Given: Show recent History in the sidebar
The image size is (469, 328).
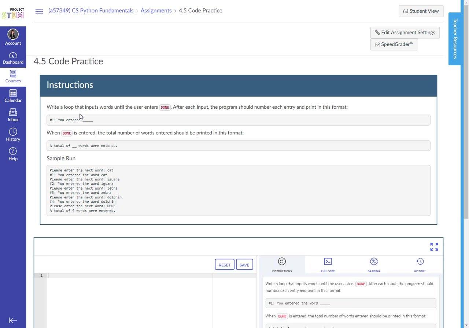Looking at the screenshot, I should point(13,134).
